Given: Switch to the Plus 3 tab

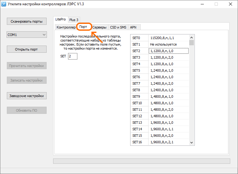Looking at the screenshot, I should point(74,20).
